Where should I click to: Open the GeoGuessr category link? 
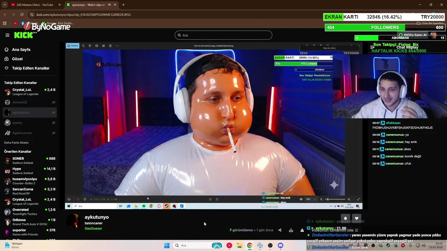(93, 229)
